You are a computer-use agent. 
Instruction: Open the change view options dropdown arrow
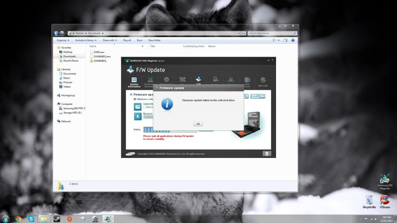(278, 40)
